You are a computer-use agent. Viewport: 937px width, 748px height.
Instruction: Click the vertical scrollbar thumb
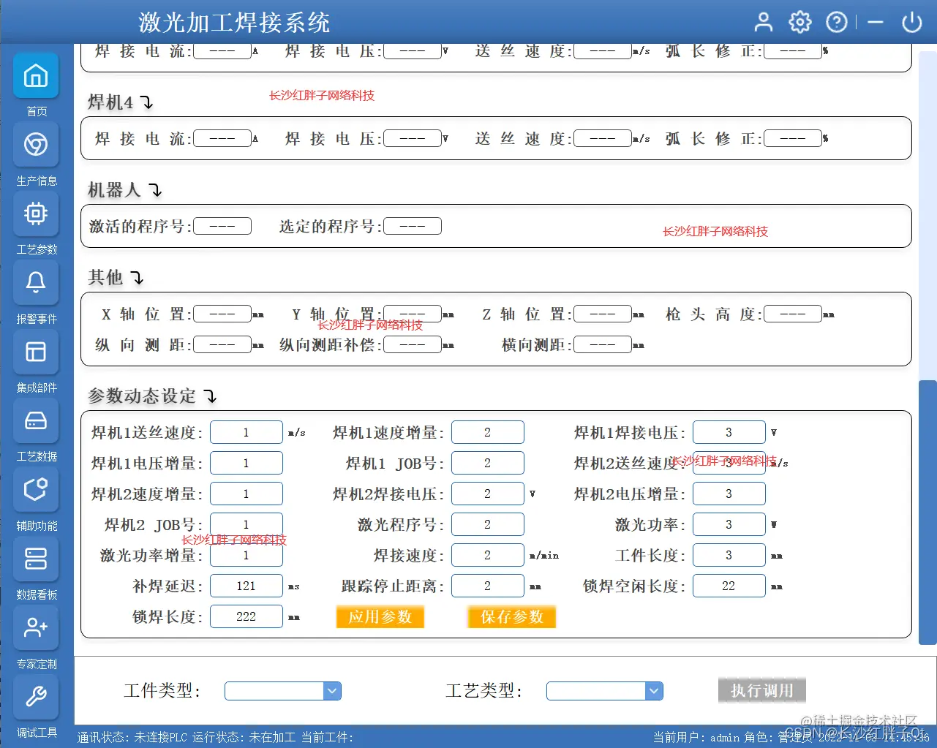[927, 512]
